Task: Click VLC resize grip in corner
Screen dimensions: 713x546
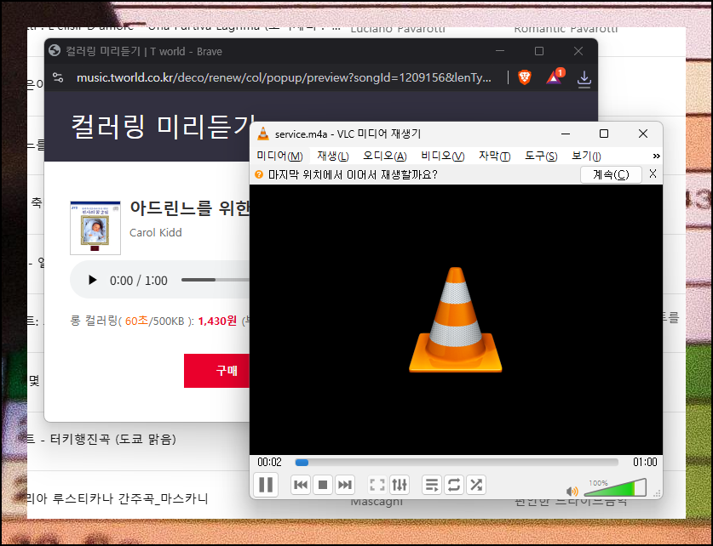Action: click(x=657, y=494)
